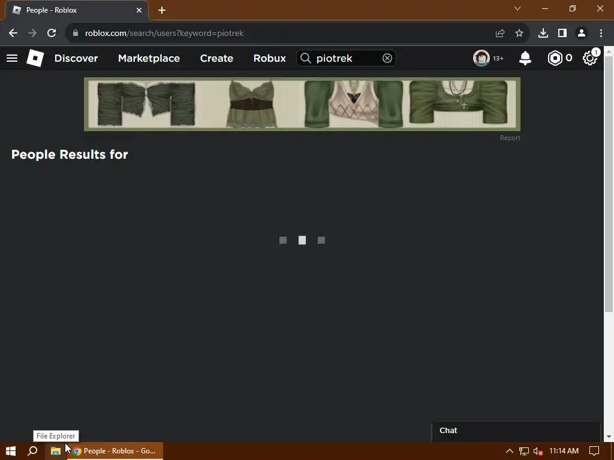The width and height of the screenshot is (614, 460).
Task: Open the Windows Start menu
Action: tap(11, 451)
